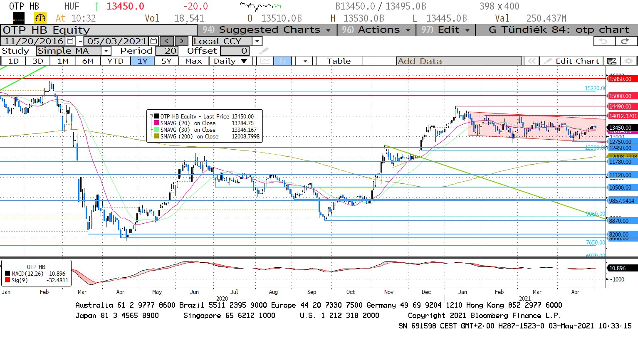Select 1Y time range
Viewport: 638px width, 338px height.
[x=143, y=61]
